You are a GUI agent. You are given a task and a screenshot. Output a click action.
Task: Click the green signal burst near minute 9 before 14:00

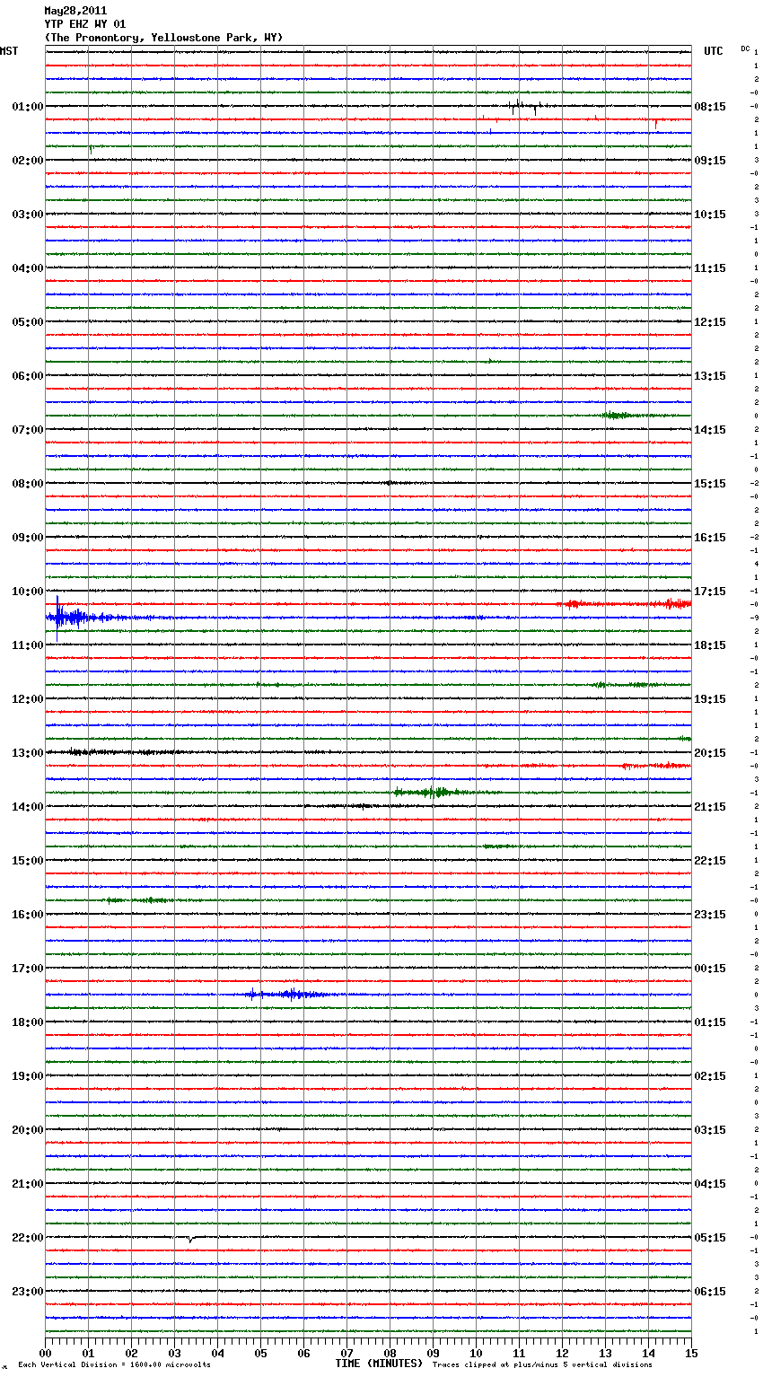click(434, 792)
